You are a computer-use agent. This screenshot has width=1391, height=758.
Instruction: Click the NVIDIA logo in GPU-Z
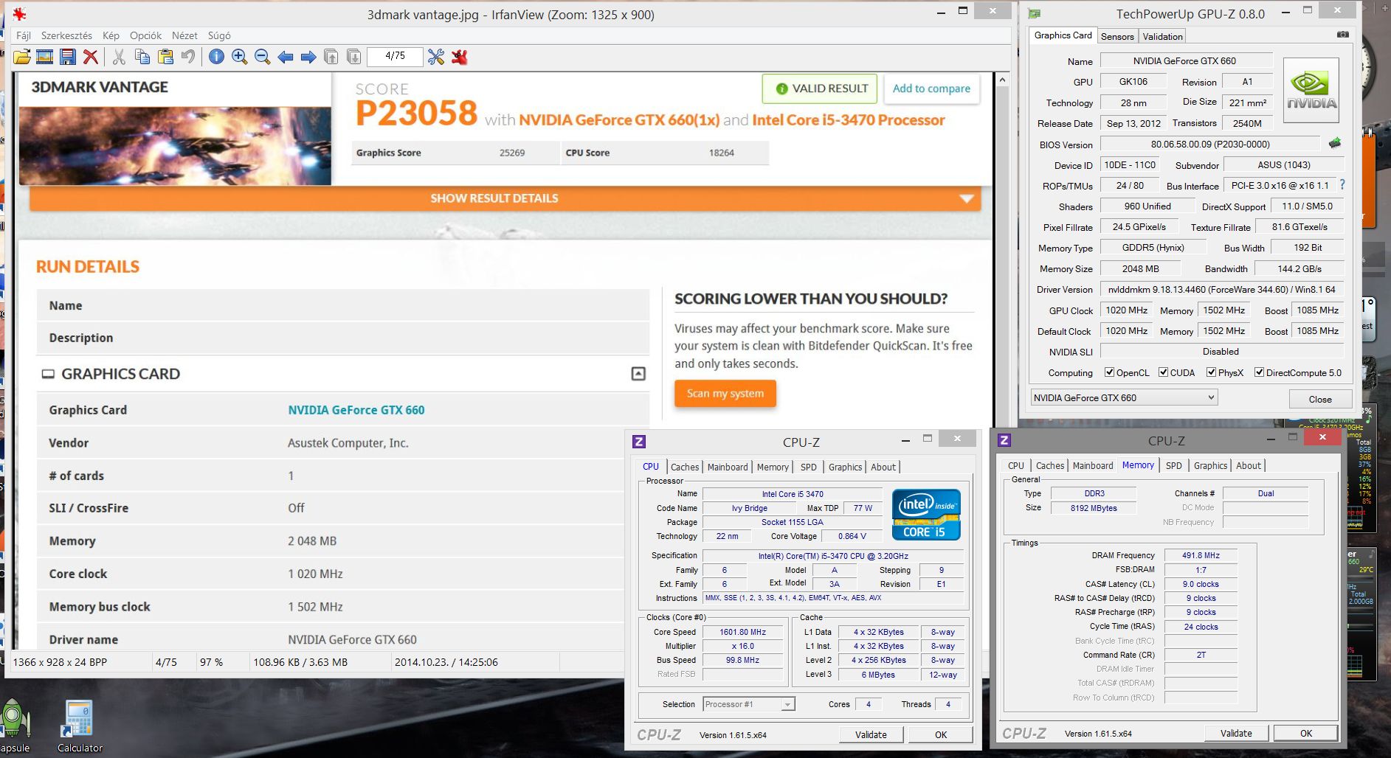(1311, 90)
